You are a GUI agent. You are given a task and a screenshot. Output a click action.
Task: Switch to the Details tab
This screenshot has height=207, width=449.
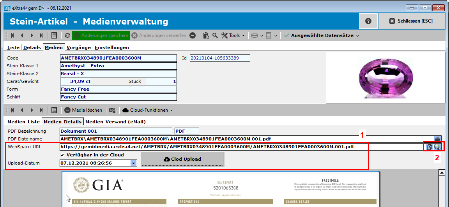tap(32, 47)
